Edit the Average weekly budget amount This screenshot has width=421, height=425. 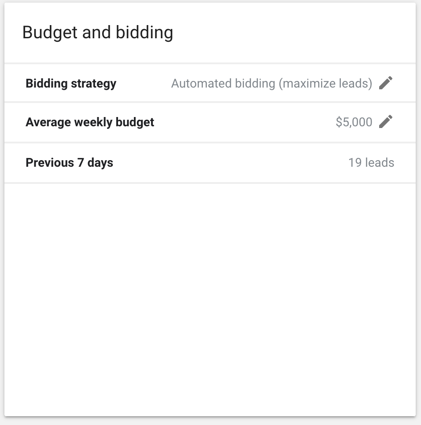(x=385, y=121)
